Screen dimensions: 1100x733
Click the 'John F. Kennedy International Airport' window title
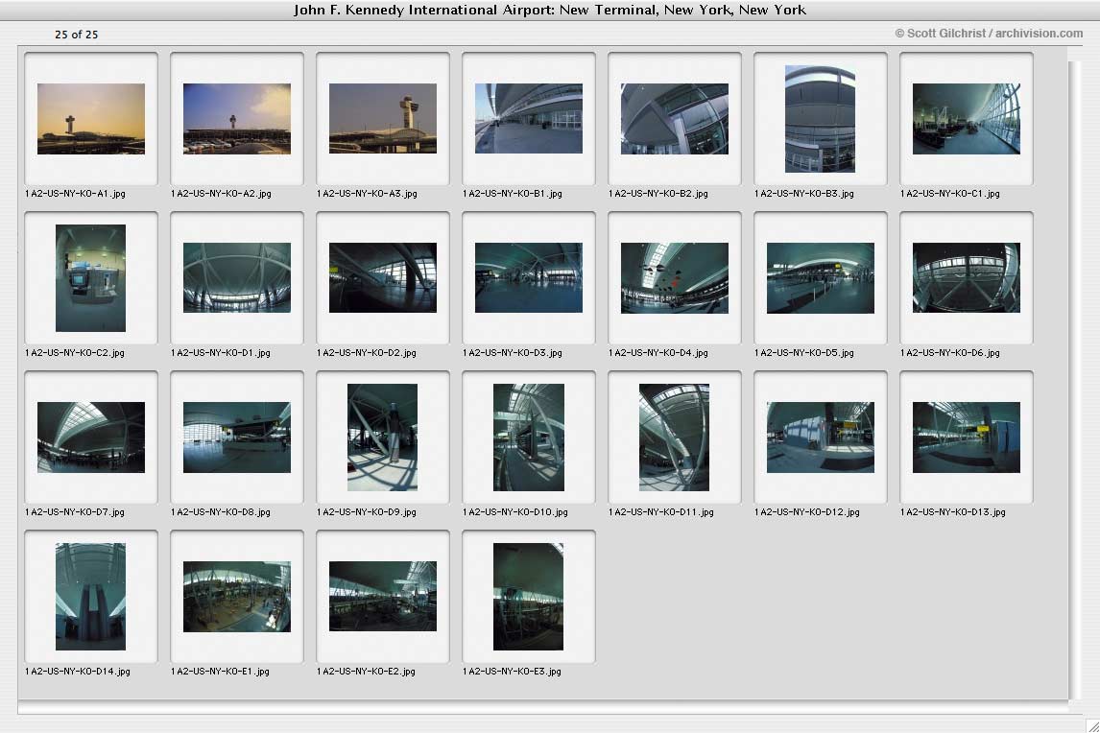tap(550, 10)
